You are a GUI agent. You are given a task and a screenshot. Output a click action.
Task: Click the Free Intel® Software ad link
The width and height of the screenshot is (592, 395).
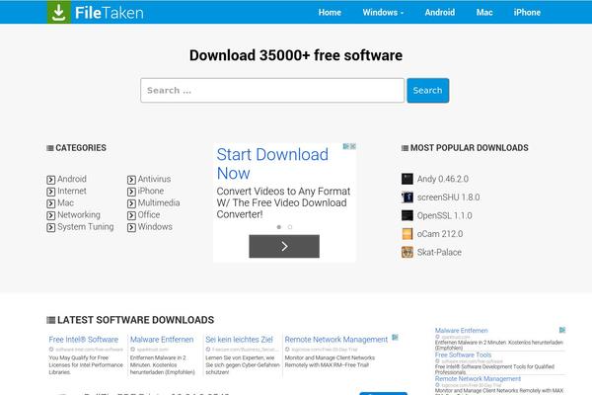point(84,340)
